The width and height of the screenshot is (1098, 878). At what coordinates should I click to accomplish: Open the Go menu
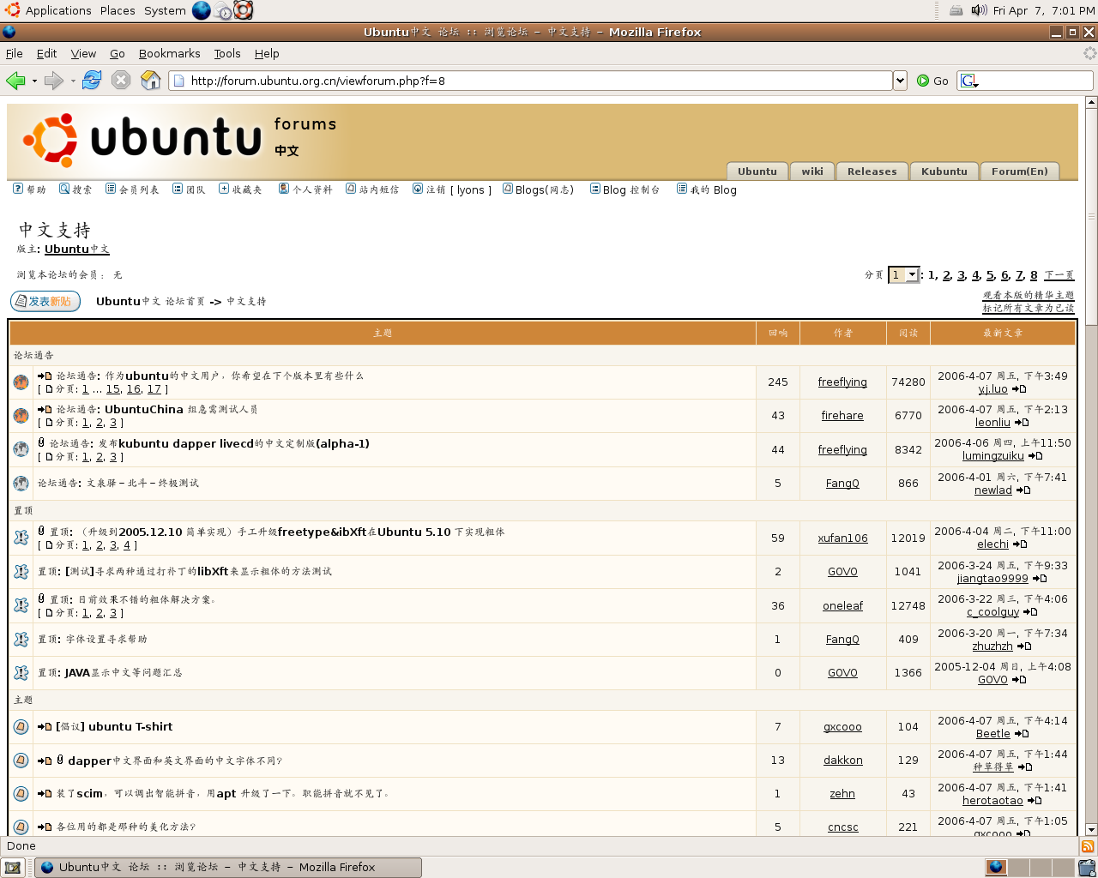pyautogui.click(x=118, y=53)
